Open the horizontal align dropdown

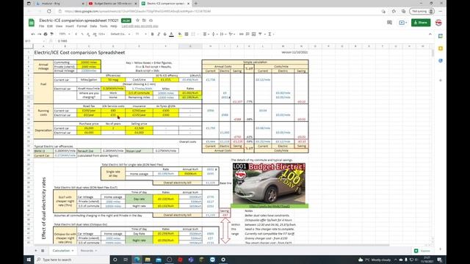pos(206,34)
